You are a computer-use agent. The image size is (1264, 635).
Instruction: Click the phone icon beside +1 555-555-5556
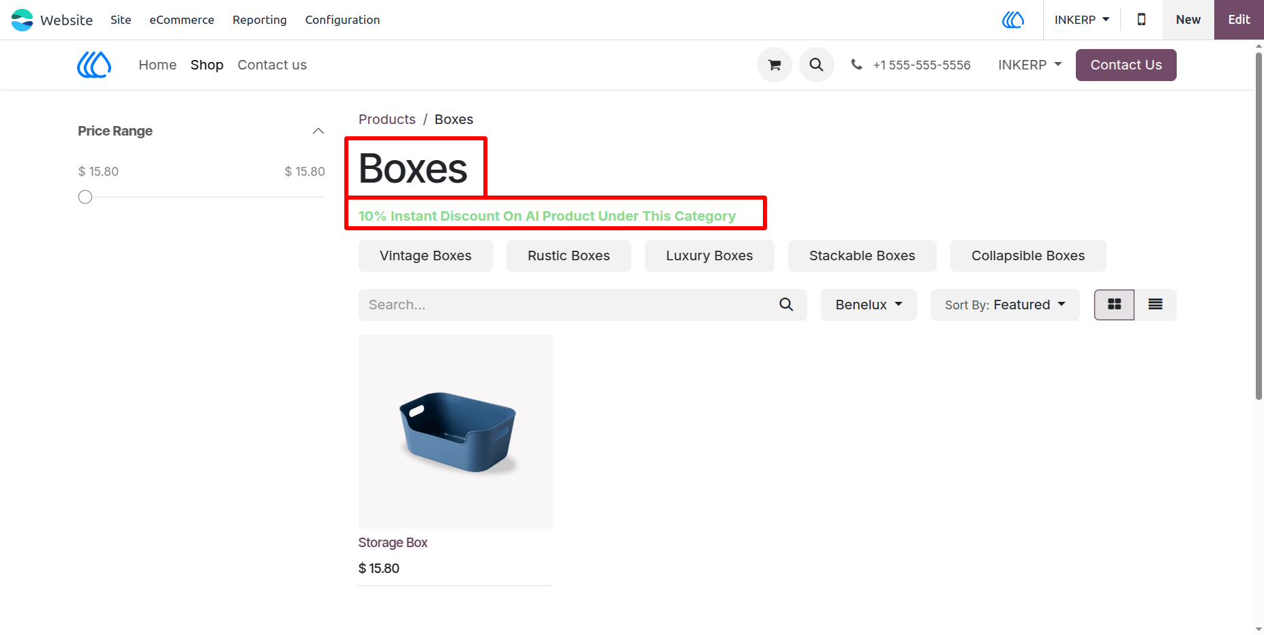(x=856, y=65)
